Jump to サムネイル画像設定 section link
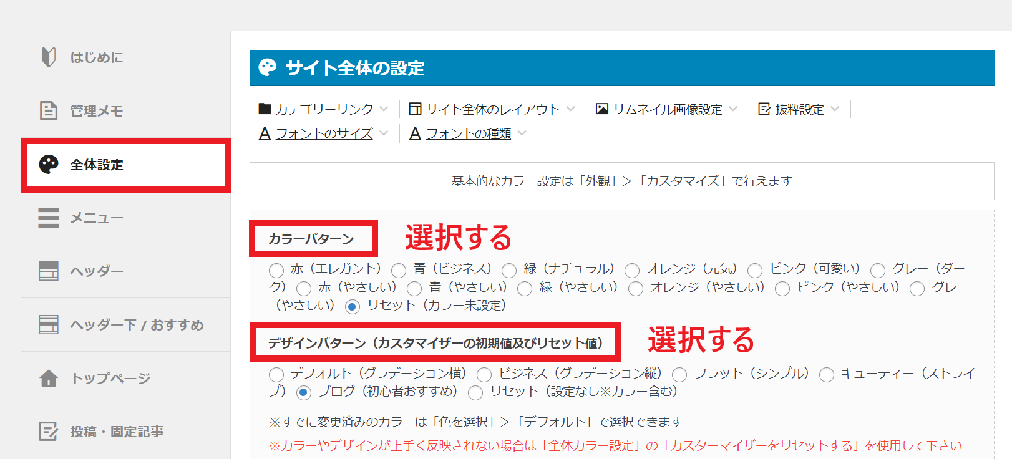The width and height of the screenshot is (1012, 459). click(668, 109)
